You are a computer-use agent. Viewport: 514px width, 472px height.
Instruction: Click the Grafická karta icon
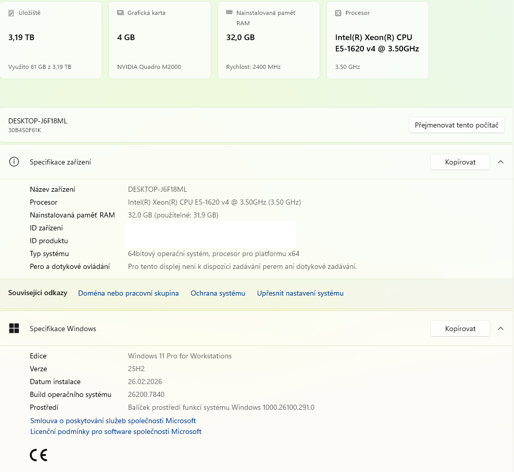120,12
